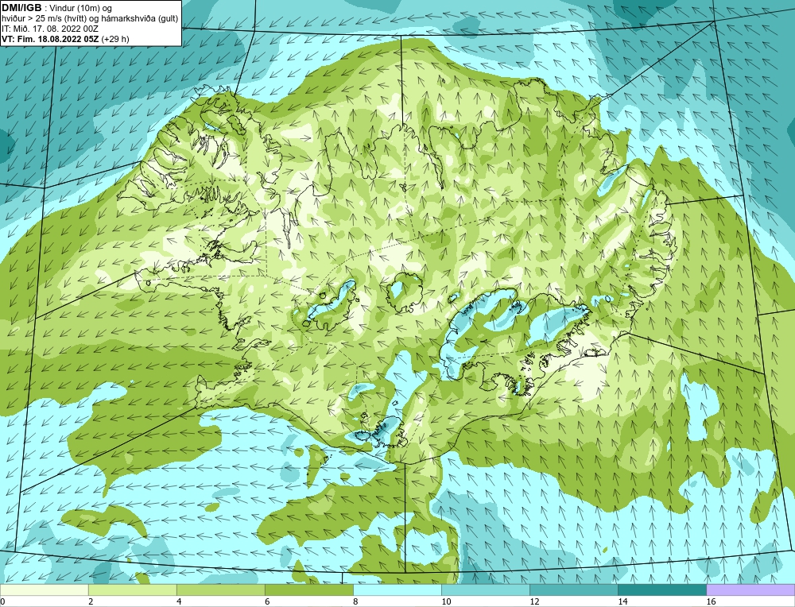Click the legend value label 10
The height and width of the screenshot is (607, 795).
point(445,601)
